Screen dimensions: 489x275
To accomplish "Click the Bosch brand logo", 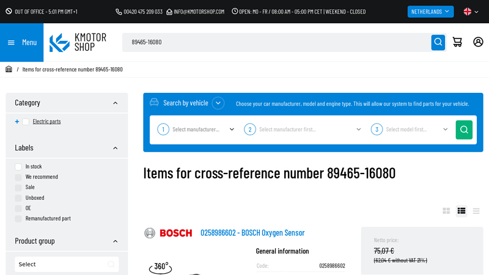I will (169, 233).
